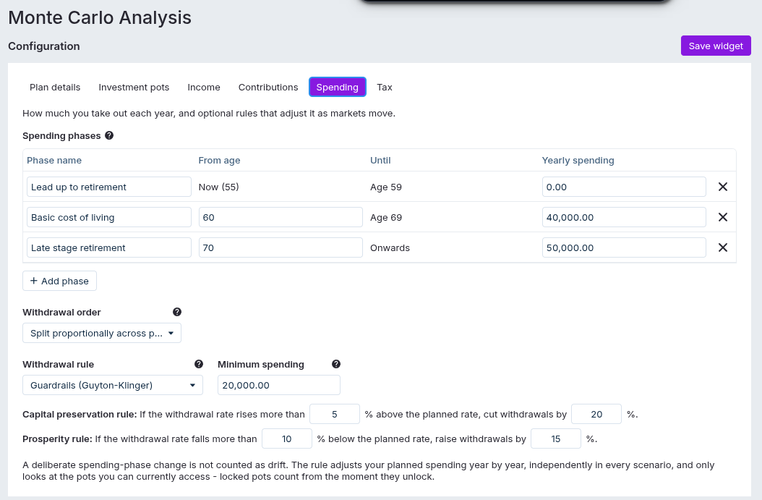Click the Now (55) from-age text
762x500 pixels.
tap(218, 187)
